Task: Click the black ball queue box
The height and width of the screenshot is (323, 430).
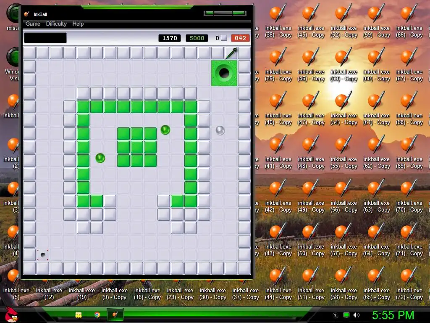Action: pos(45,38)
